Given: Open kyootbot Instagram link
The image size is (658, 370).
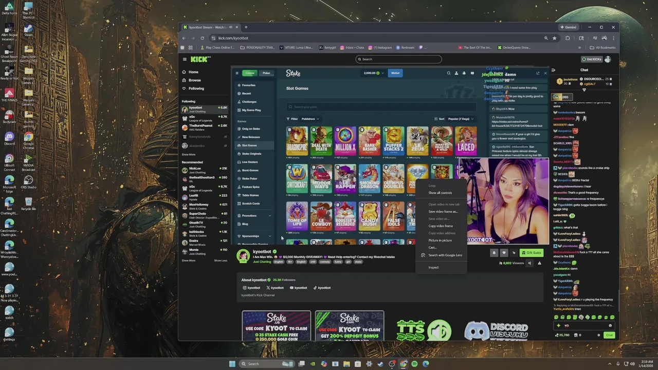Looking at the screenshot, I should click(x=252, y=288).
